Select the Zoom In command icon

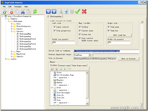[x=55, y=95]
